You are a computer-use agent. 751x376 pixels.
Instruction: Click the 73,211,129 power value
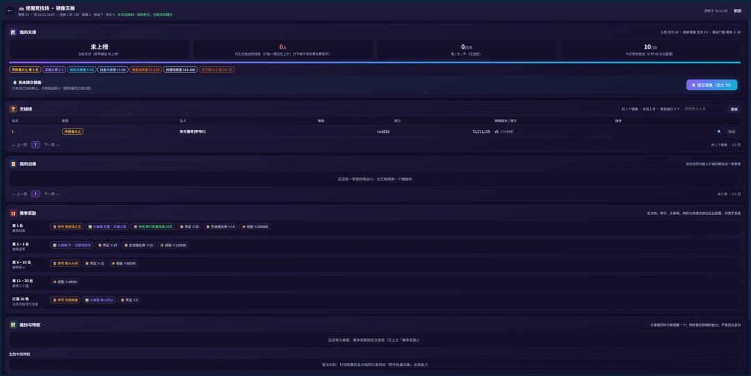[481, 131]
